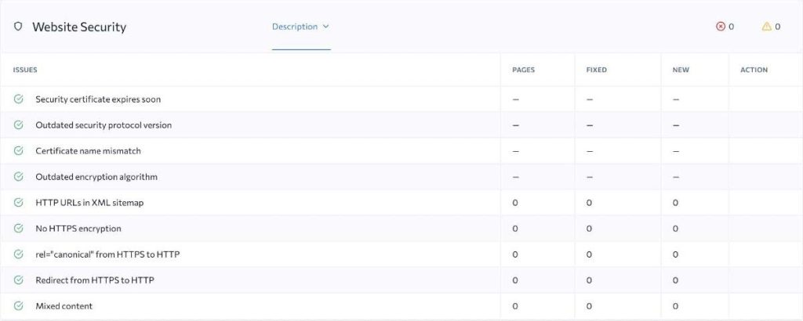Click the New column header

(x=681, y=70)
